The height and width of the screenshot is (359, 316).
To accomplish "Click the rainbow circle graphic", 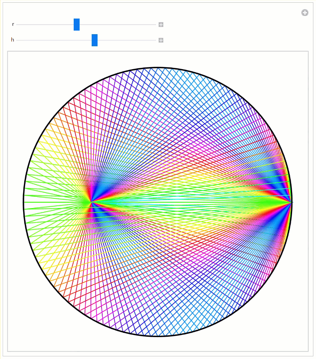I will click(x=158, y=202).
